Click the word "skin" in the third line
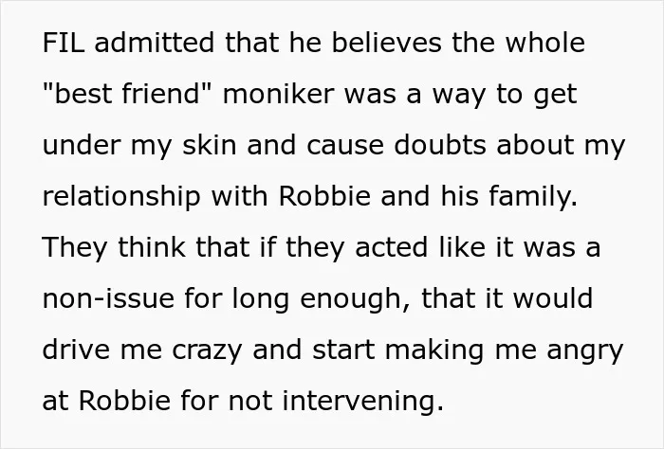Viewport: 664px width, 449px height. (x=210, y=145)
